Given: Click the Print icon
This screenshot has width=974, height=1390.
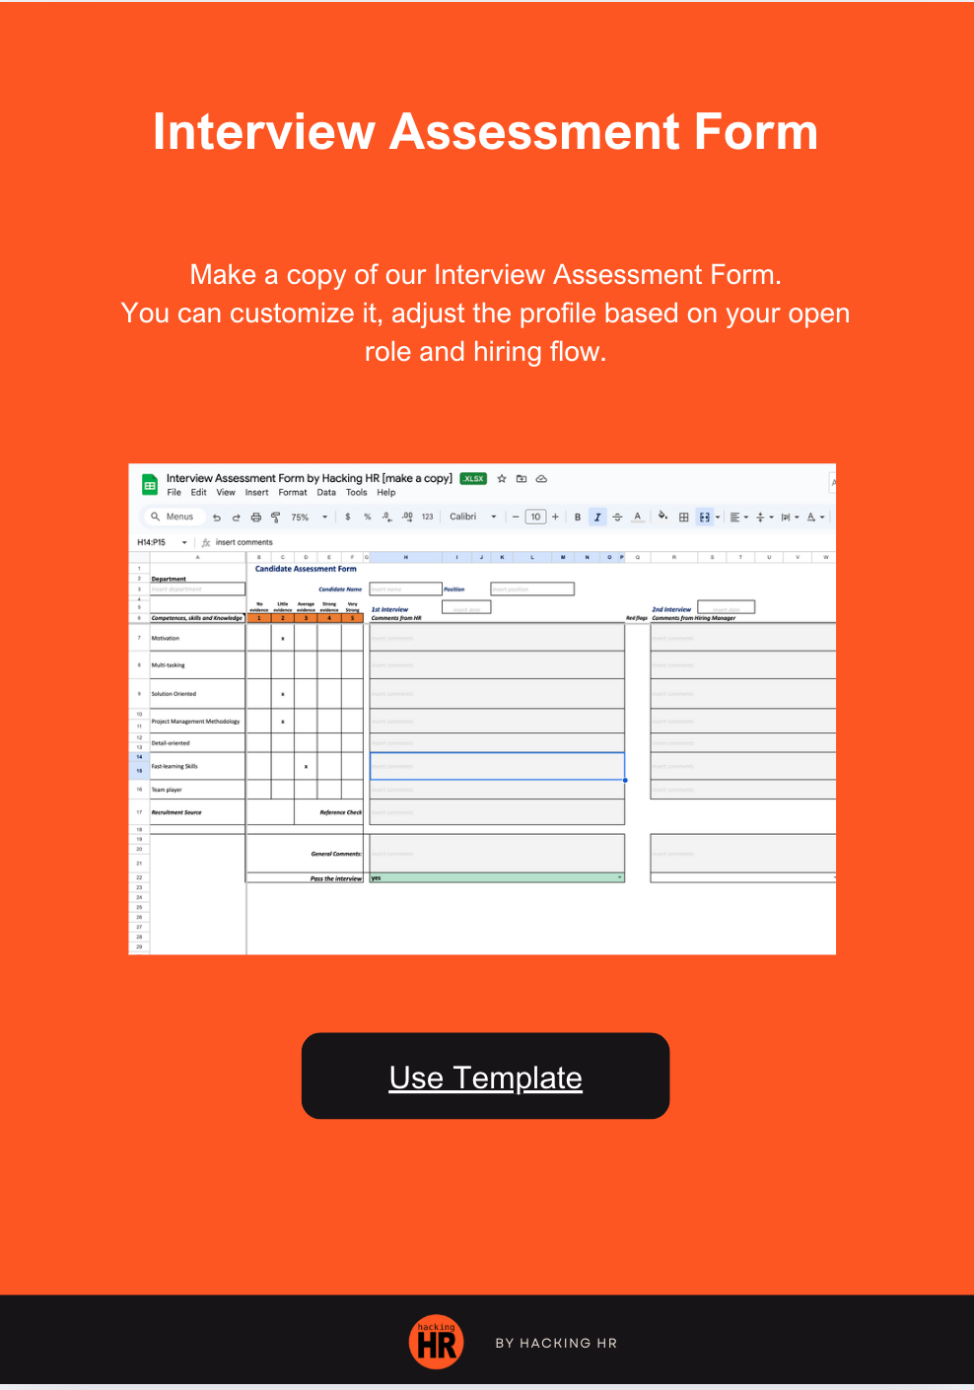Looking at the screenshot, I should pyautogui.click(x=254, y=516).
